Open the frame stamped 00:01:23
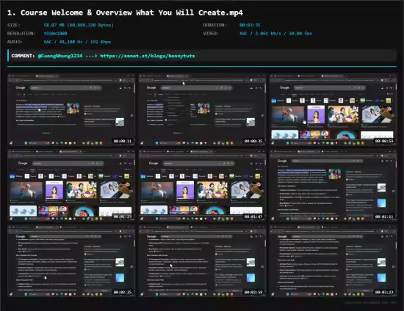Screen dimensions: 404x311 [x=71, y=186]
